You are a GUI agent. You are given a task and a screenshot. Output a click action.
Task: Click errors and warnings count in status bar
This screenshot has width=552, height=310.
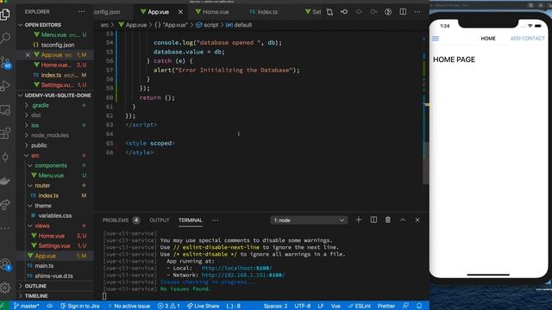pos(169,306)
